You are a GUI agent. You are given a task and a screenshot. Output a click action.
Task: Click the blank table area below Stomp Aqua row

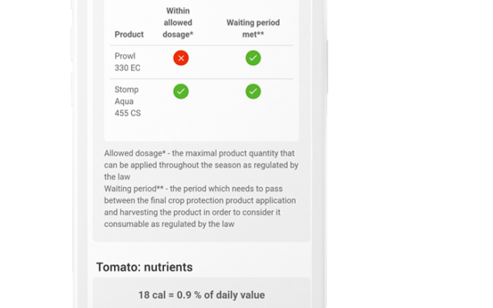[x=202, y=130]
